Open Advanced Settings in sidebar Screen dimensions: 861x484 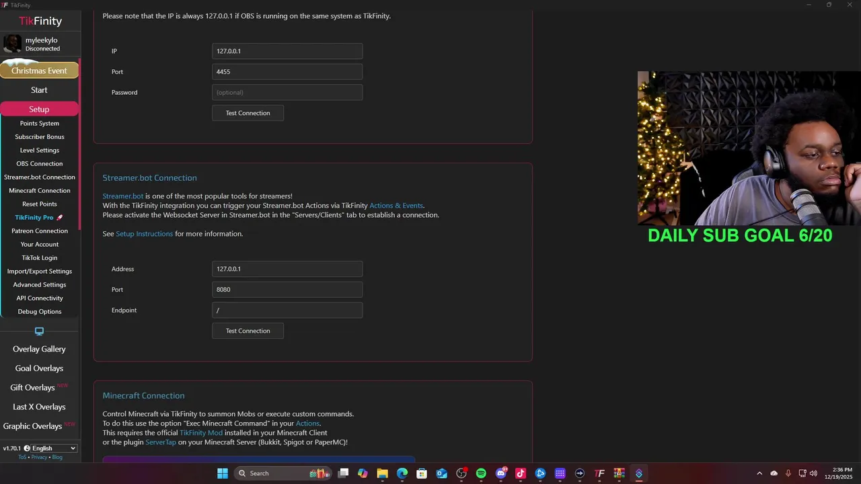[40, 285]
